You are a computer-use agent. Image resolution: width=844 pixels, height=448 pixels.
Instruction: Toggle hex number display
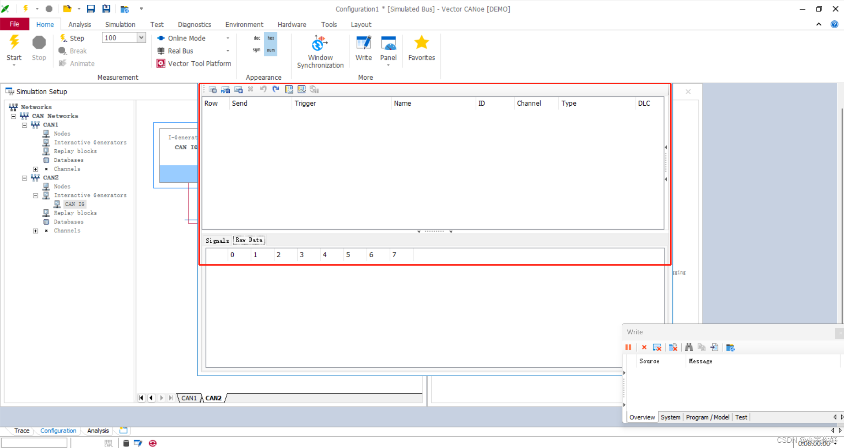click(x=271, y=38)
